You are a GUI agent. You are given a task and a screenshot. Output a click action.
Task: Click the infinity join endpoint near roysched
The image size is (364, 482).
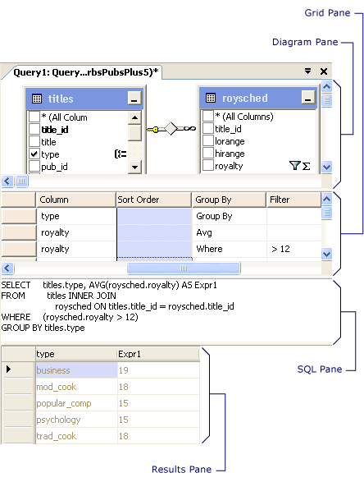click(x=189, y=128)
